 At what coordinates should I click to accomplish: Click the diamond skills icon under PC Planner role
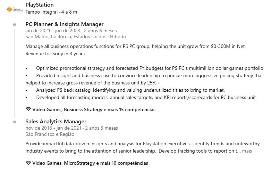(28, 109)
